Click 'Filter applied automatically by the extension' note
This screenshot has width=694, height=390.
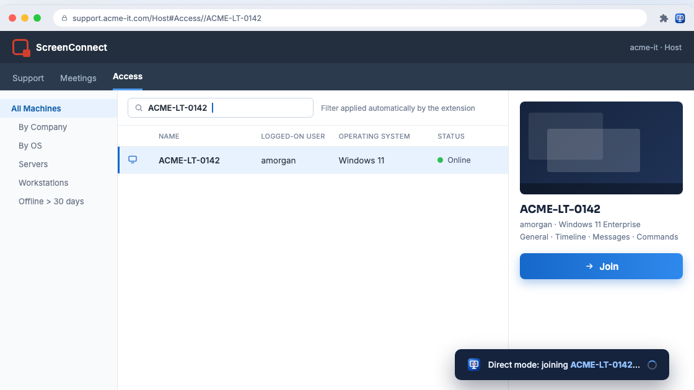pos(398,108)
